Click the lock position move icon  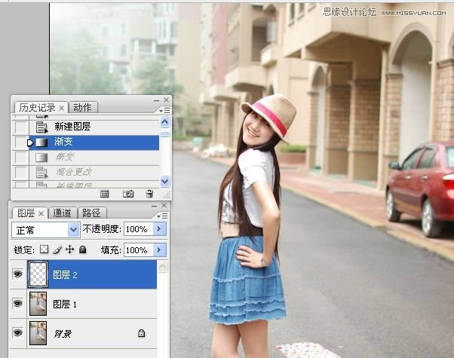tap(69, 249)
